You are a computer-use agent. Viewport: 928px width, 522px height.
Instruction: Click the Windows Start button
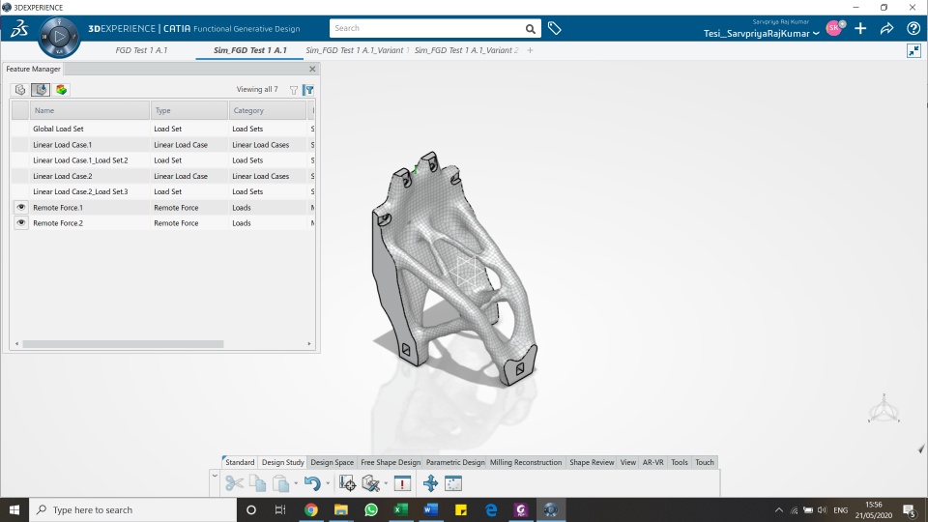(14, 509)
